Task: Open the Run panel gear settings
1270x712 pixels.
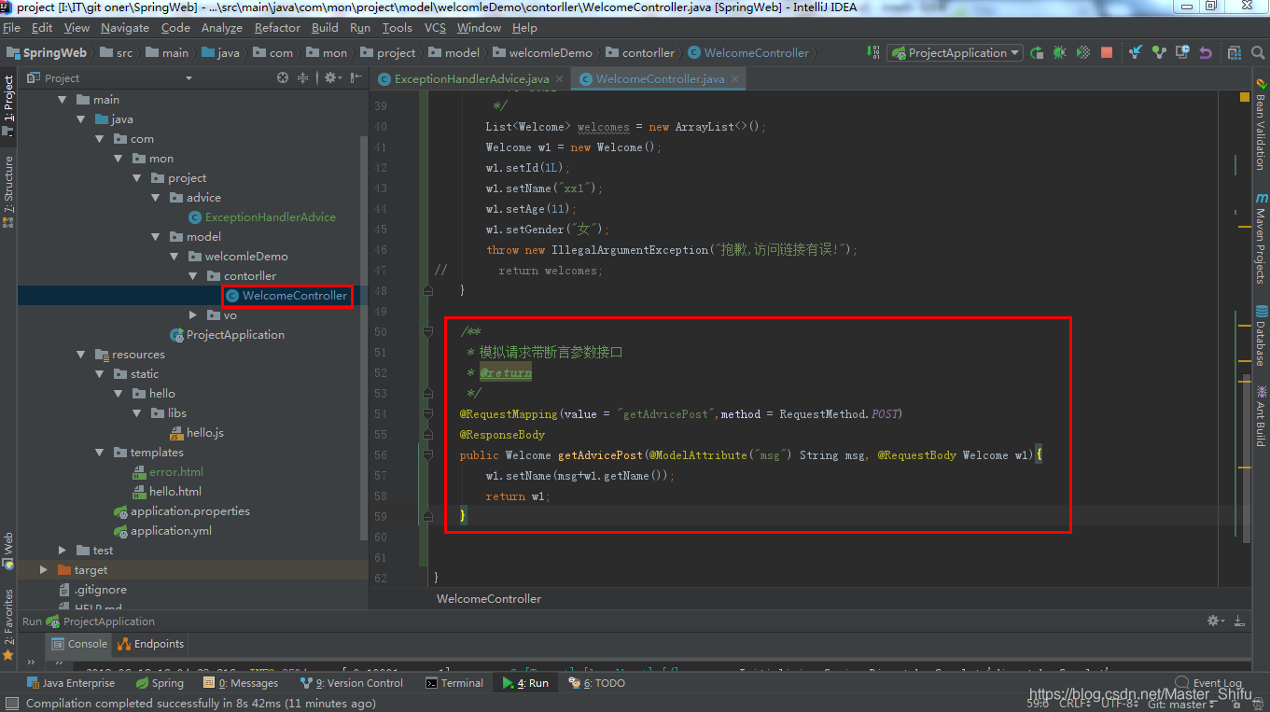Action: tap(1215, 621)
